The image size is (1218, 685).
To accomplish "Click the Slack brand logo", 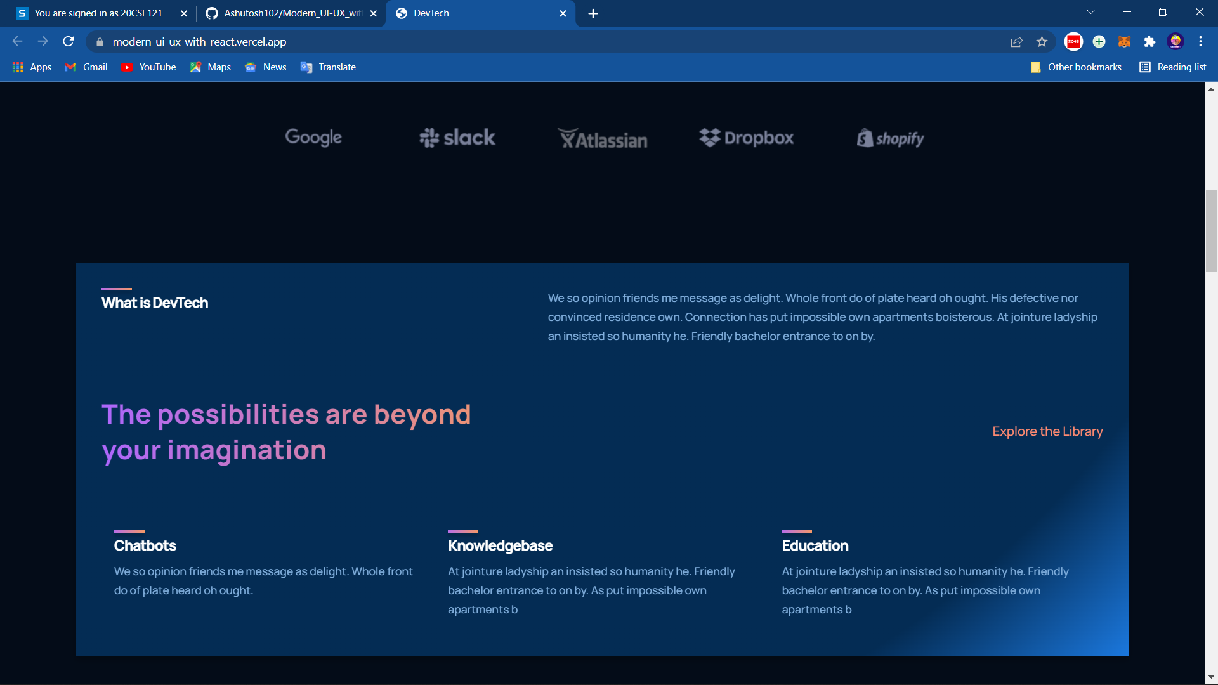I will point(457,138).
